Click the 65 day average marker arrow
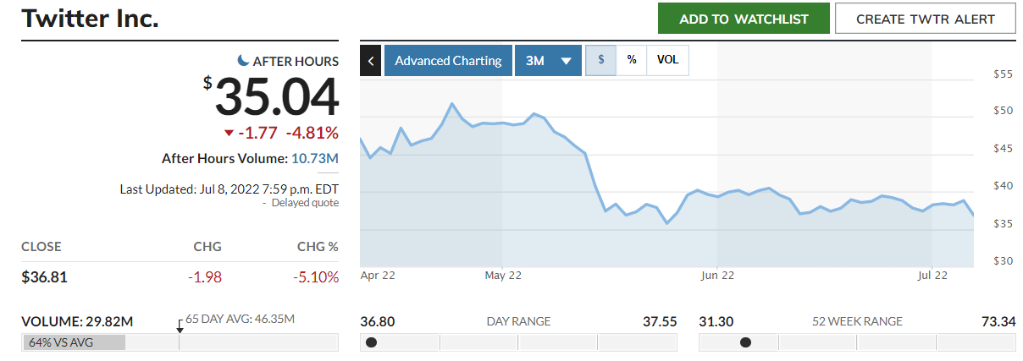1023x361 pixels. (180, 326)
